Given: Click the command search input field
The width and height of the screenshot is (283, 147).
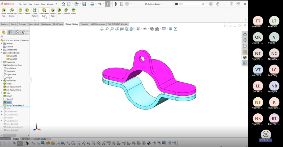Looking at the screenshot, I should click(x=190, y=4).
